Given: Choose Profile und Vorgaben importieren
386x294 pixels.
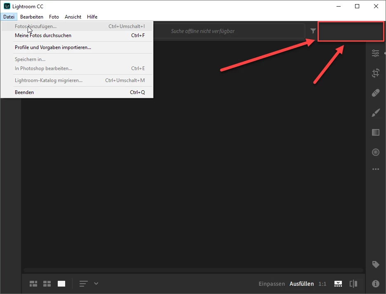Looking at the screenshot, I should pyautogui.click(x=77, y=47).
